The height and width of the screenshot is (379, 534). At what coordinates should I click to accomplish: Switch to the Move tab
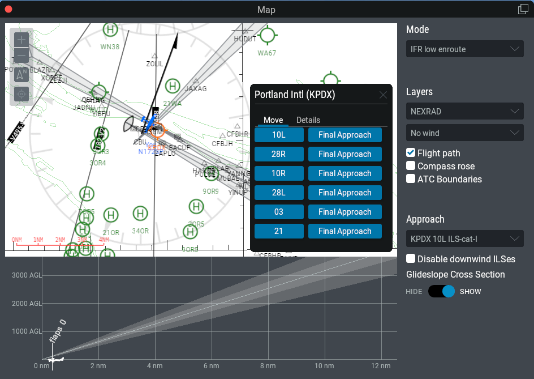273,120
